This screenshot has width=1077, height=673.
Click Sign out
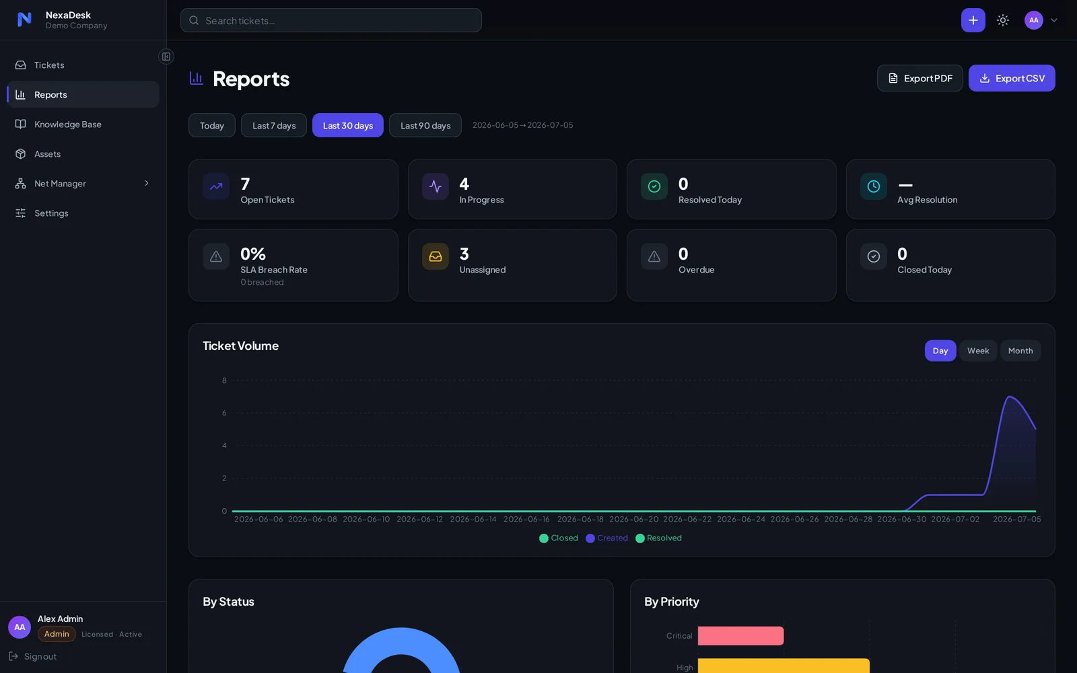pyautogui.click(x=32, y=656)
